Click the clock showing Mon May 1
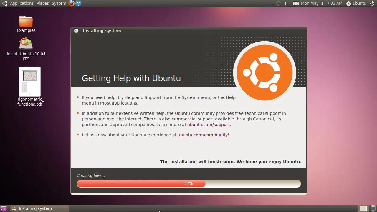The height and width of the screenshot is (212, 377). 322,3
